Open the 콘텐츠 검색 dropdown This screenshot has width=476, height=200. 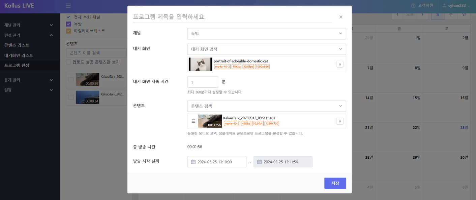266,106
